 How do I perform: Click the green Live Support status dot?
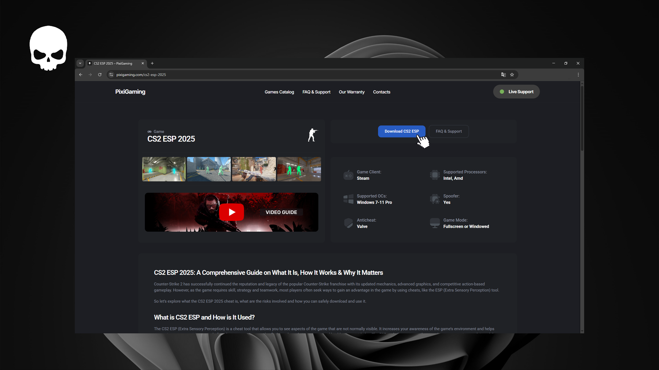502,92
